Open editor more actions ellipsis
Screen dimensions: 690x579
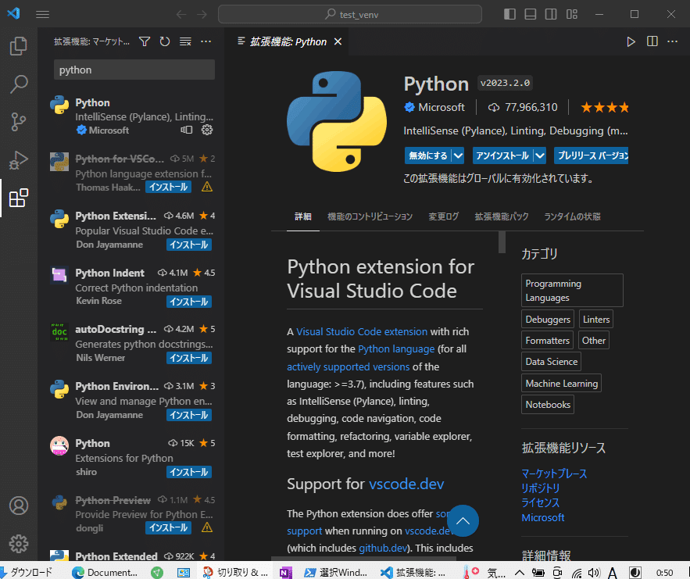click(672, 41)
